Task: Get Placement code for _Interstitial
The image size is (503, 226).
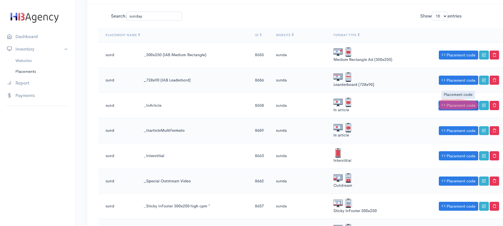Action: click(458, 156)
